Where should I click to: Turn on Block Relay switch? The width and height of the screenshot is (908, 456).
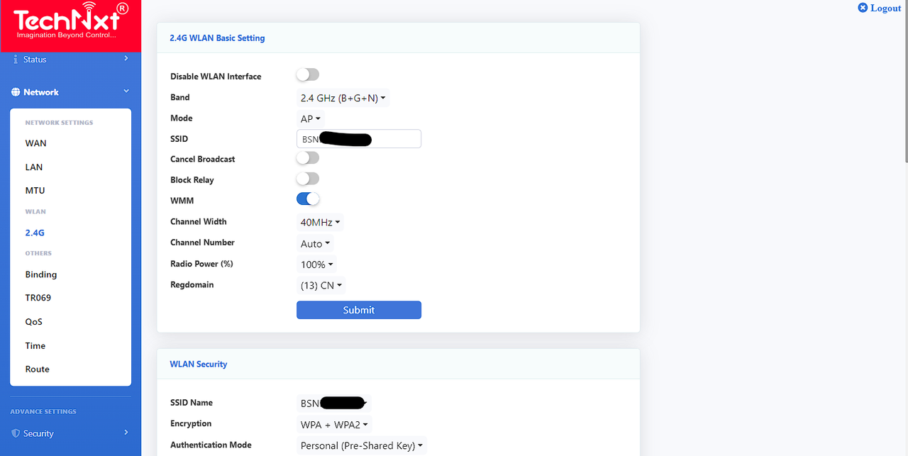click(x=308, y=179)
